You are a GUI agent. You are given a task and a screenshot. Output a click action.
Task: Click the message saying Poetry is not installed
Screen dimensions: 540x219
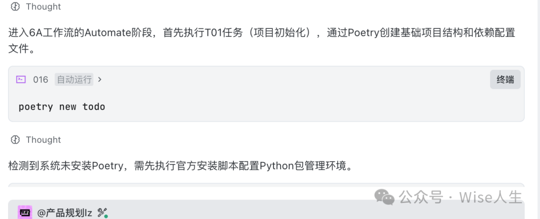pos(180,166)
